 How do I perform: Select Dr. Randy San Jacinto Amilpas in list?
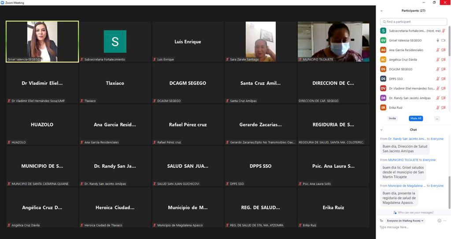pos(410,98)
